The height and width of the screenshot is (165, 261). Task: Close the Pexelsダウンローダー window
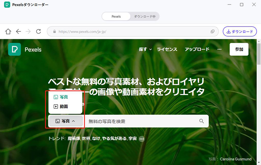click(x=254, y=5)
